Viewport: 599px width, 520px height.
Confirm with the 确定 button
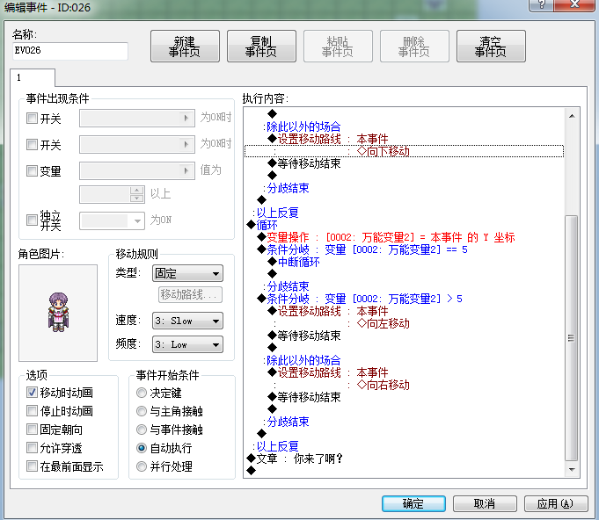(x=413, y=503)
